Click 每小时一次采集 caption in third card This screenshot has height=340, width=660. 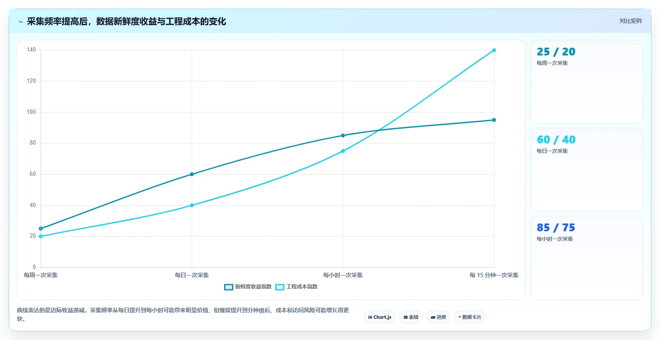pyautogui.click(x=555, y=239)
